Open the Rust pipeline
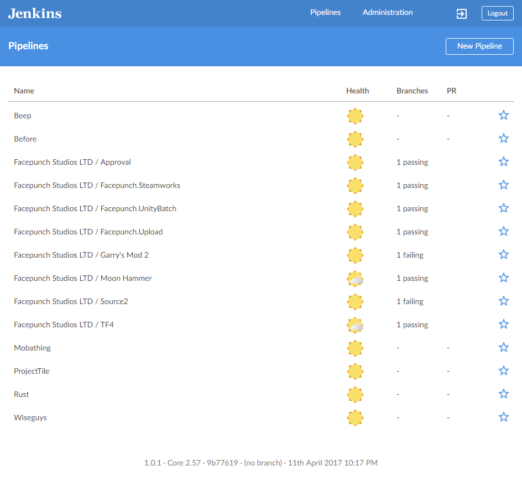522x481 pixels. 22,394
